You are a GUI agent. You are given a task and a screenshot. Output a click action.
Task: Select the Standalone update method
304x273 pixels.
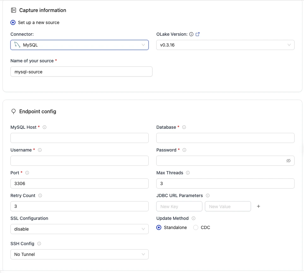159,227
